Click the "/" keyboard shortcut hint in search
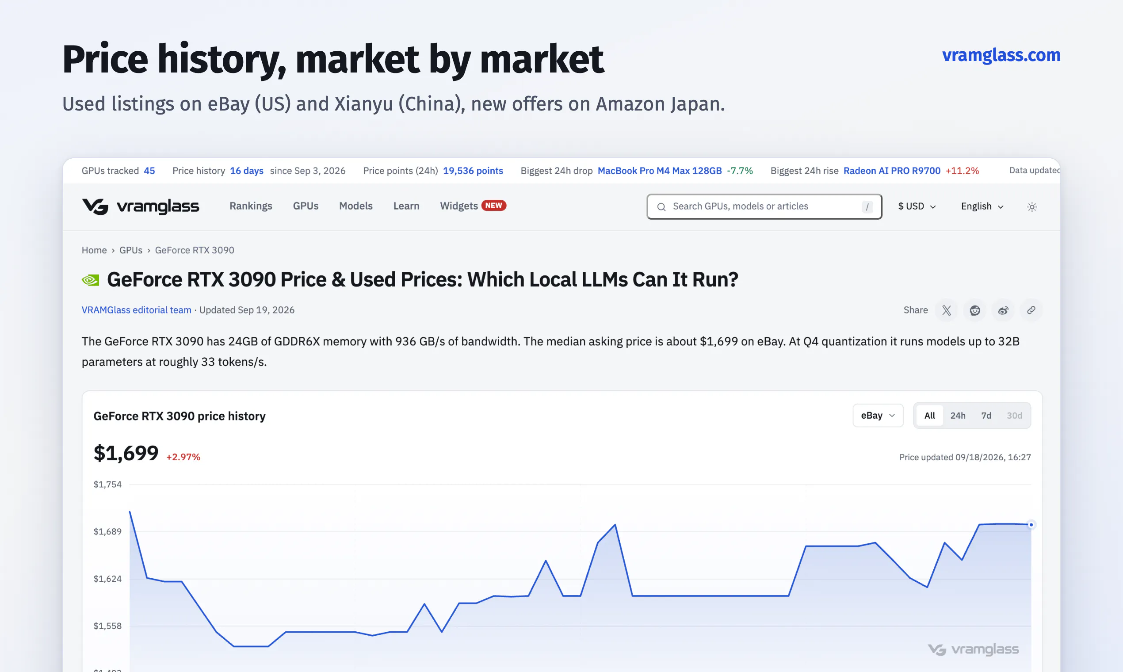 click(x=867, y=207)
